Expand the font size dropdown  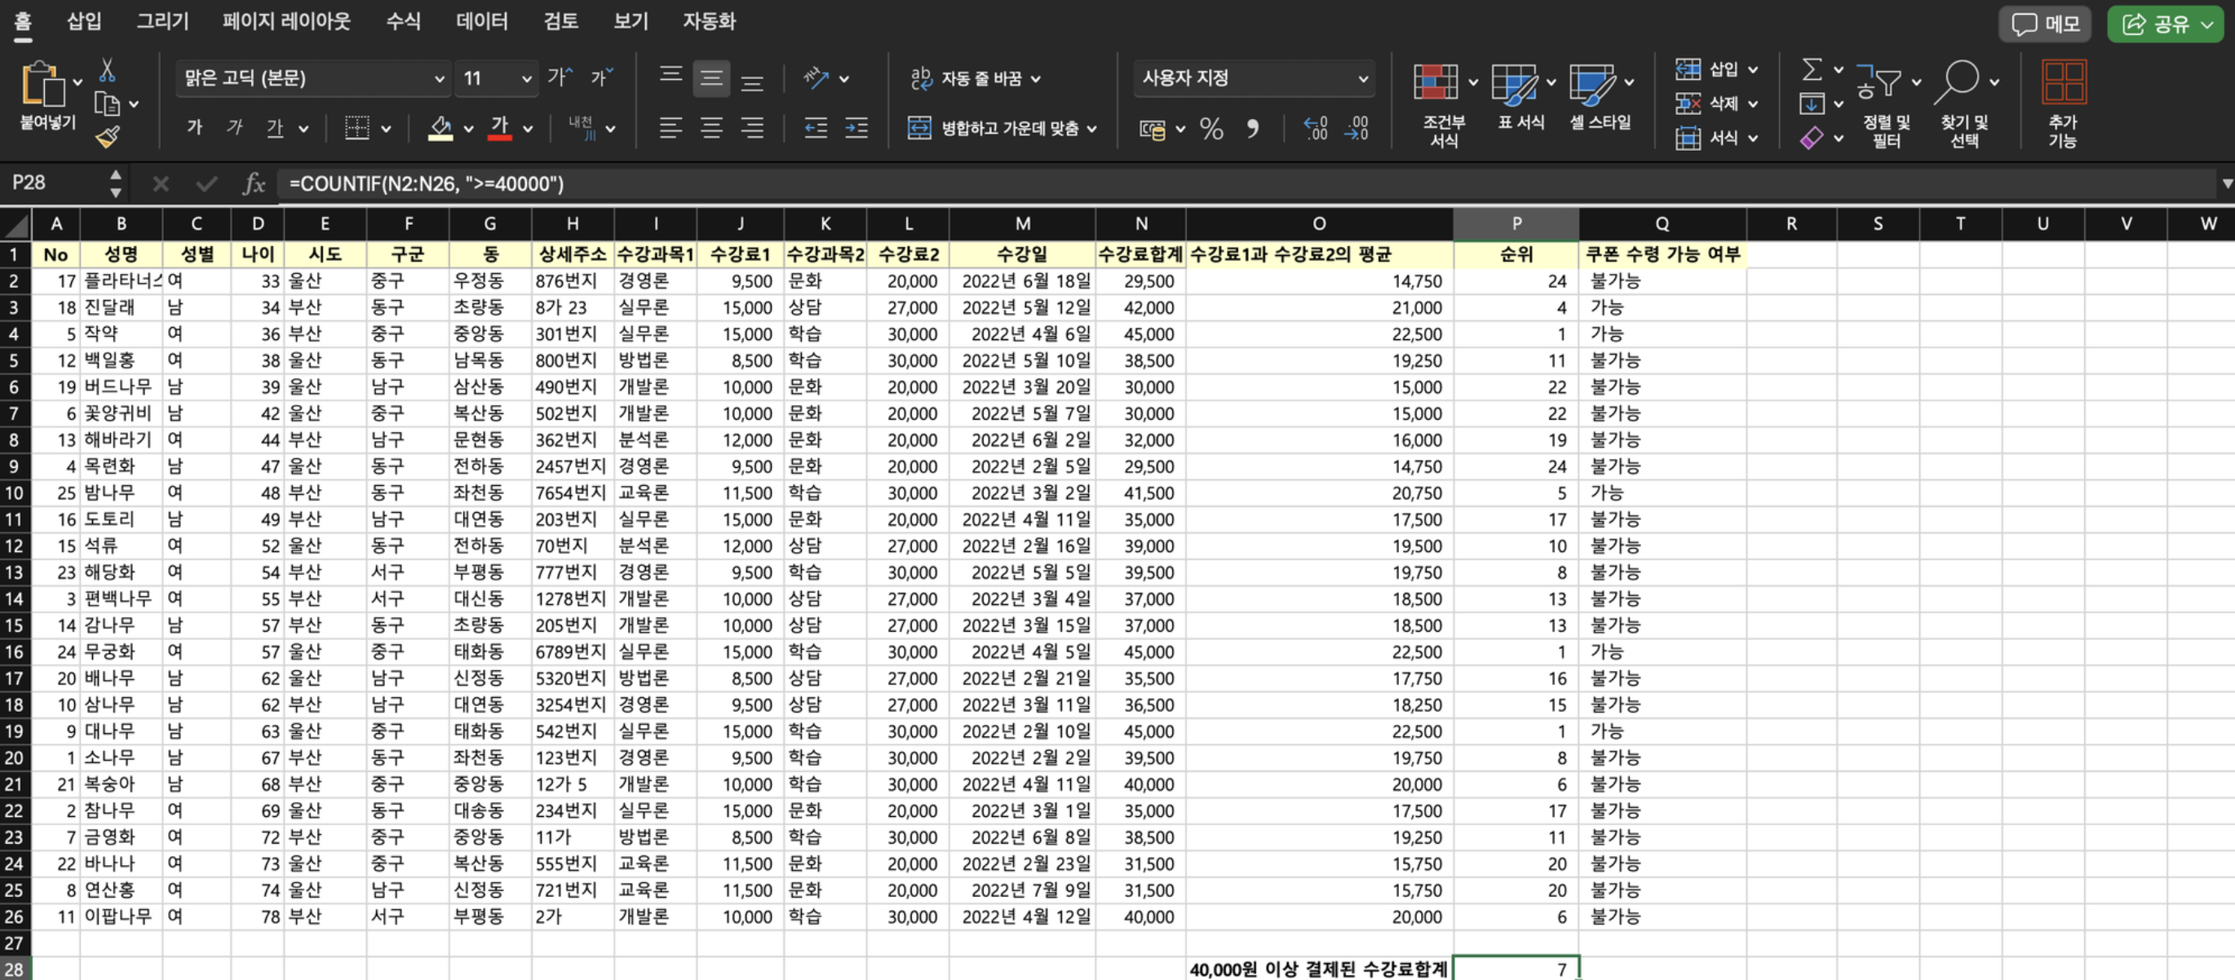[x=526, y=79]
